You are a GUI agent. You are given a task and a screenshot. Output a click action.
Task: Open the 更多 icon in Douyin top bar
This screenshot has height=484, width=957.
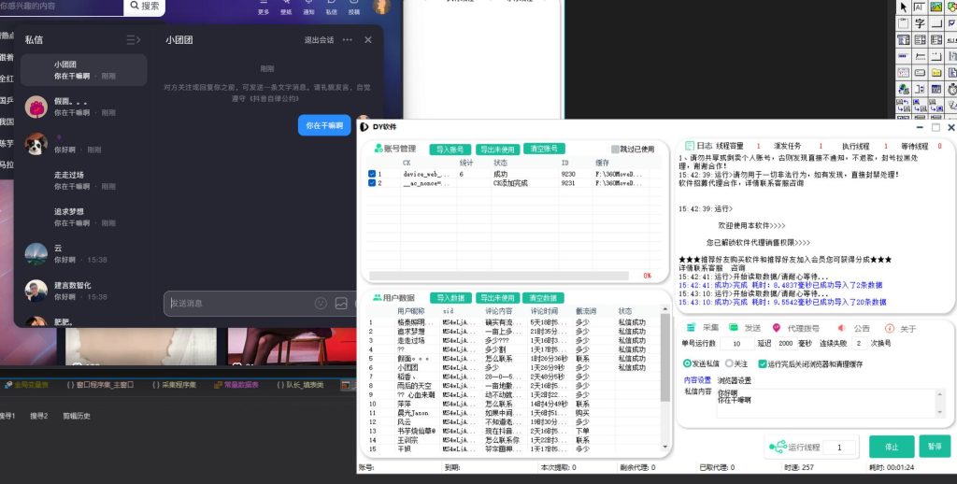point(264,7)
